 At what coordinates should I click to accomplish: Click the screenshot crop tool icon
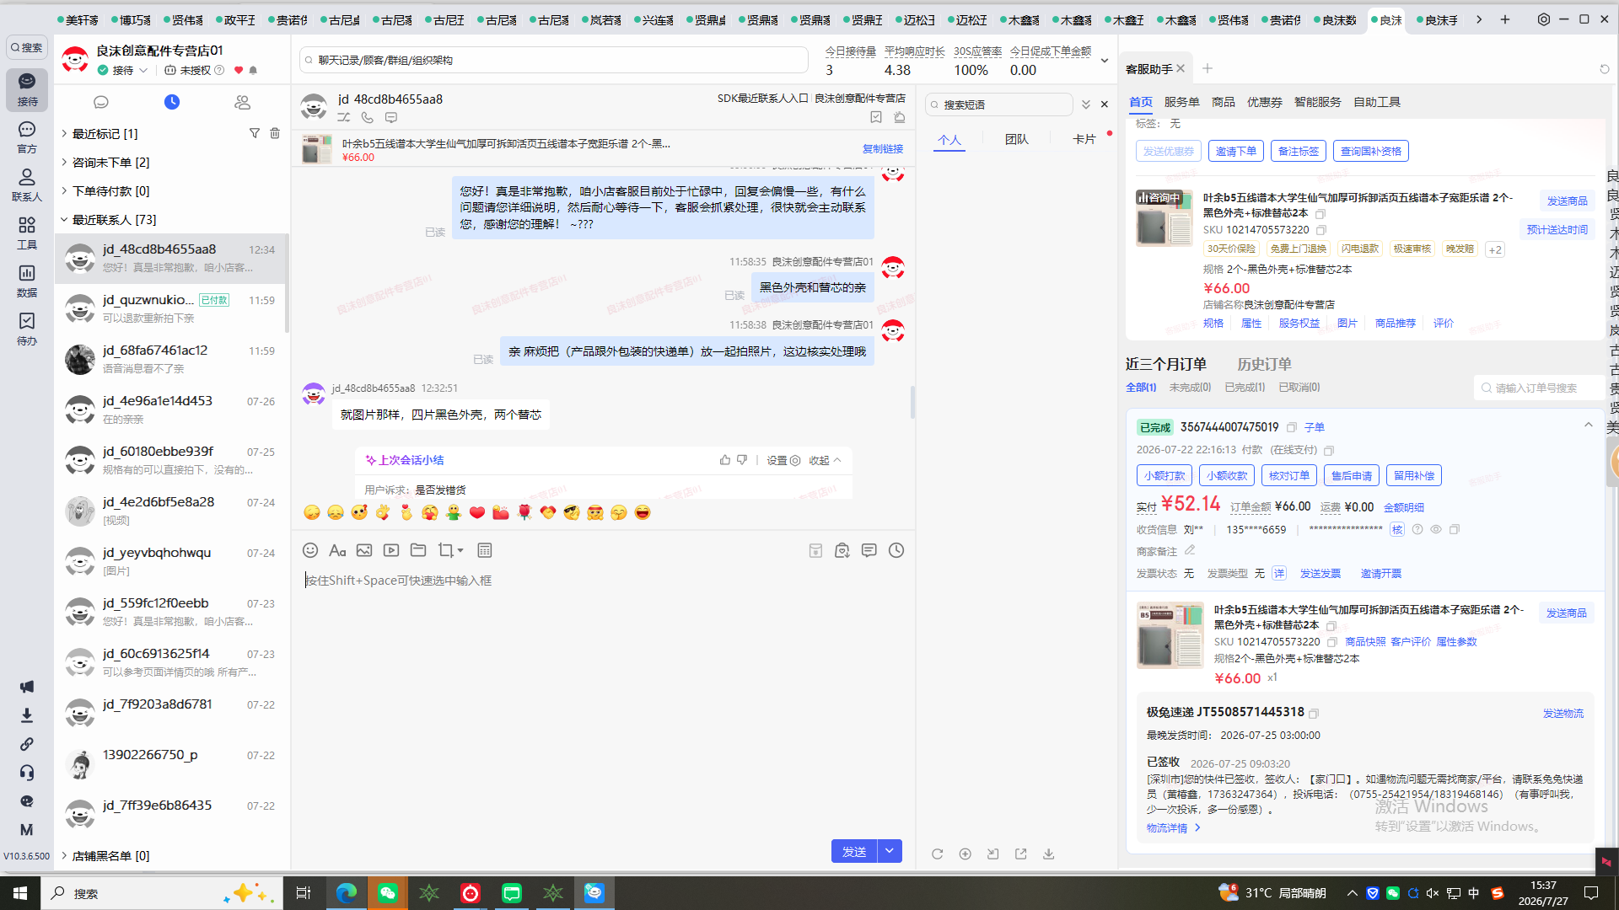pyautogui.click(x=445, y=550)
